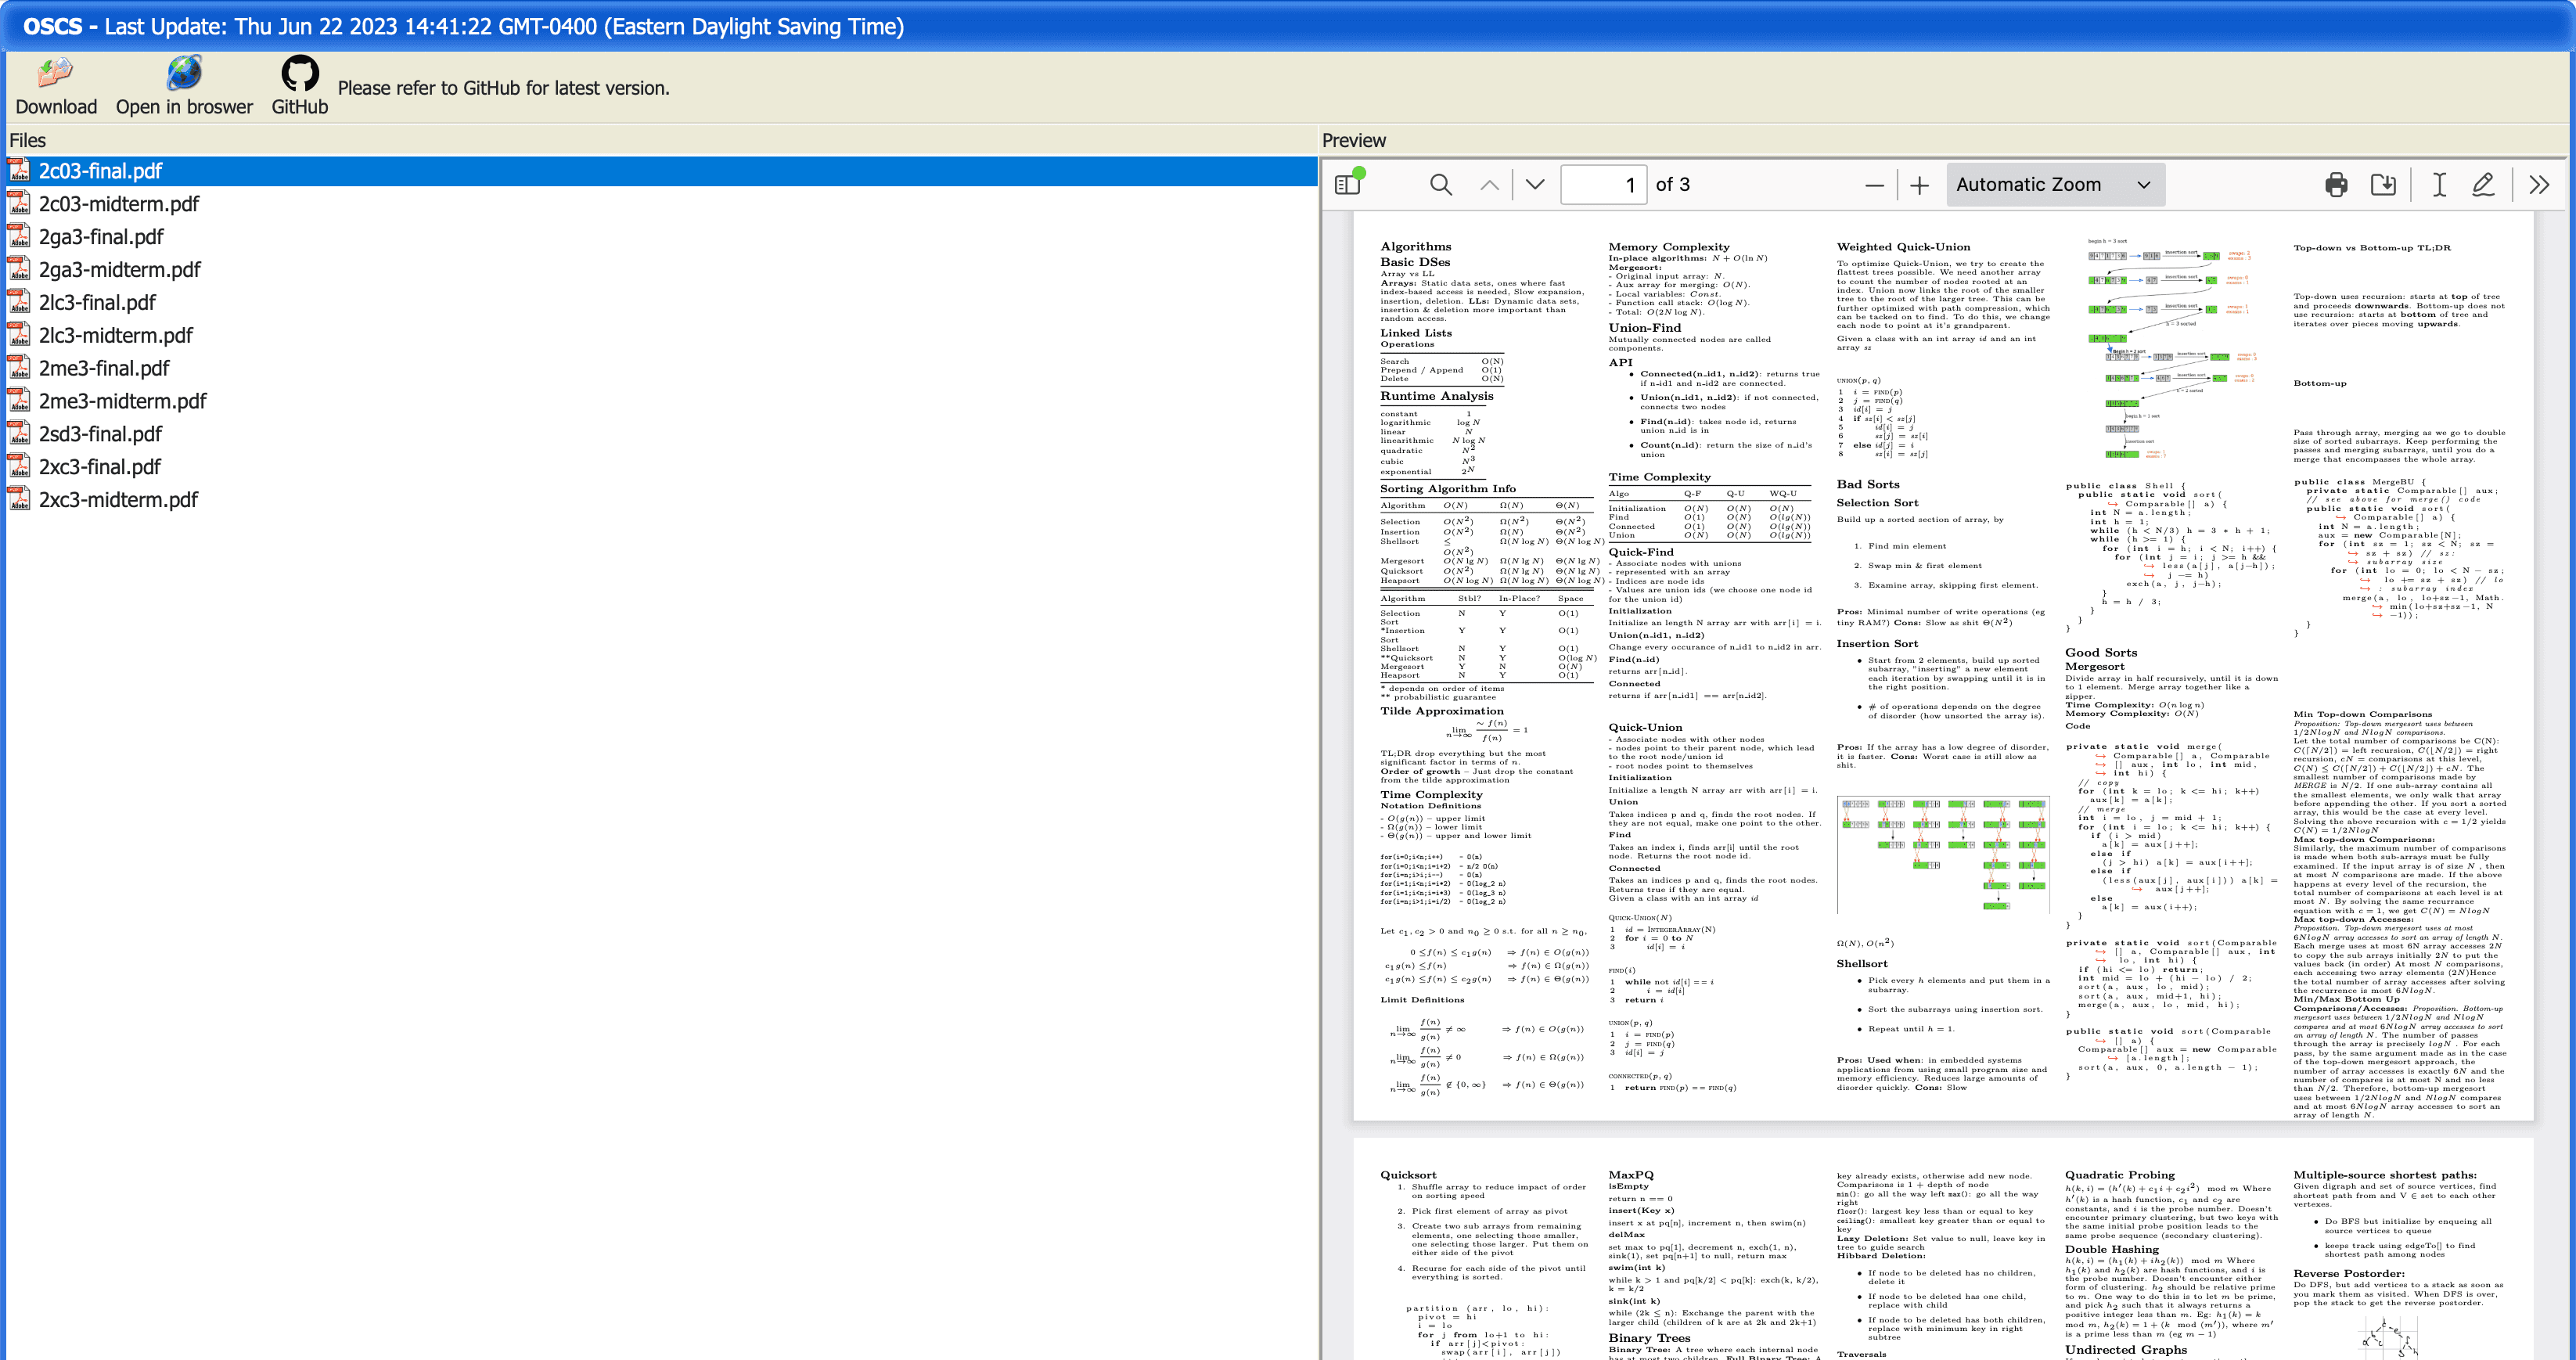
Task: Click PDF icon beside 2ga3-midterm.pdf
Action: [x=19, y=269]
